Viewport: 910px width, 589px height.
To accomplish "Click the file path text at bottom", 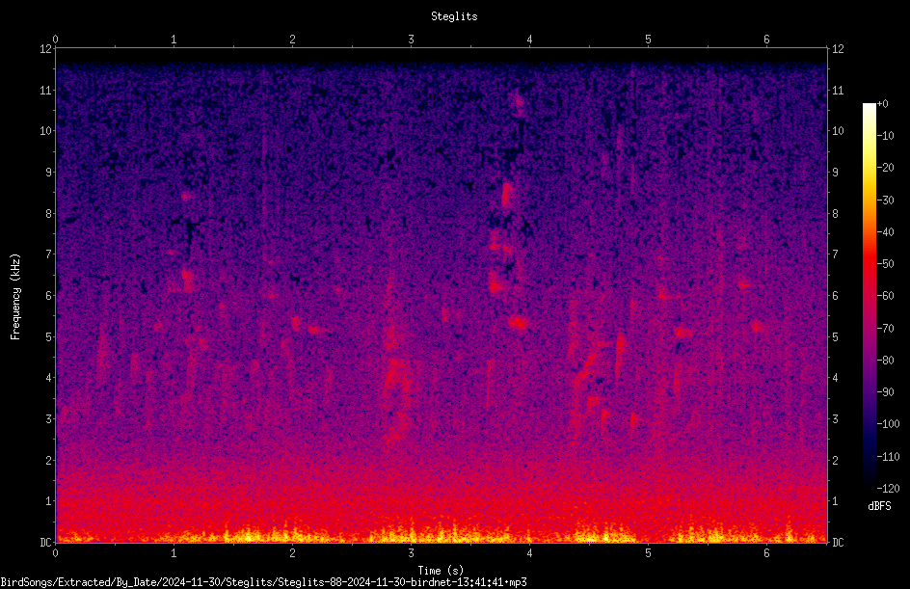I will [x=263, y=582].
